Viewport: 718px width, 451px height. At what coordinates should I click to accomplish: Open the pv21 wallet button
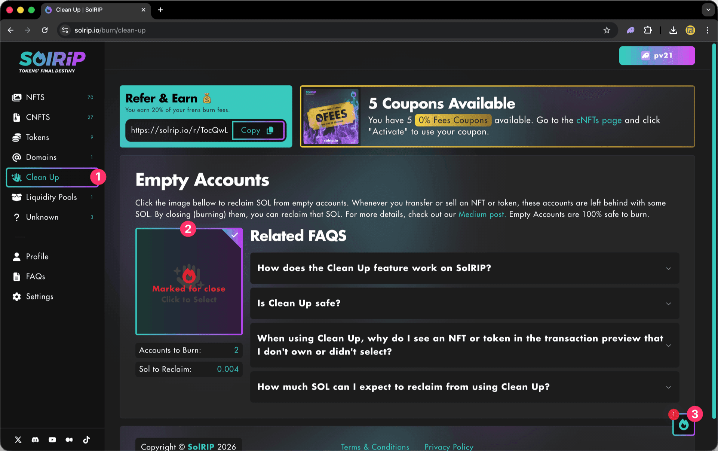tap(657, 56)
